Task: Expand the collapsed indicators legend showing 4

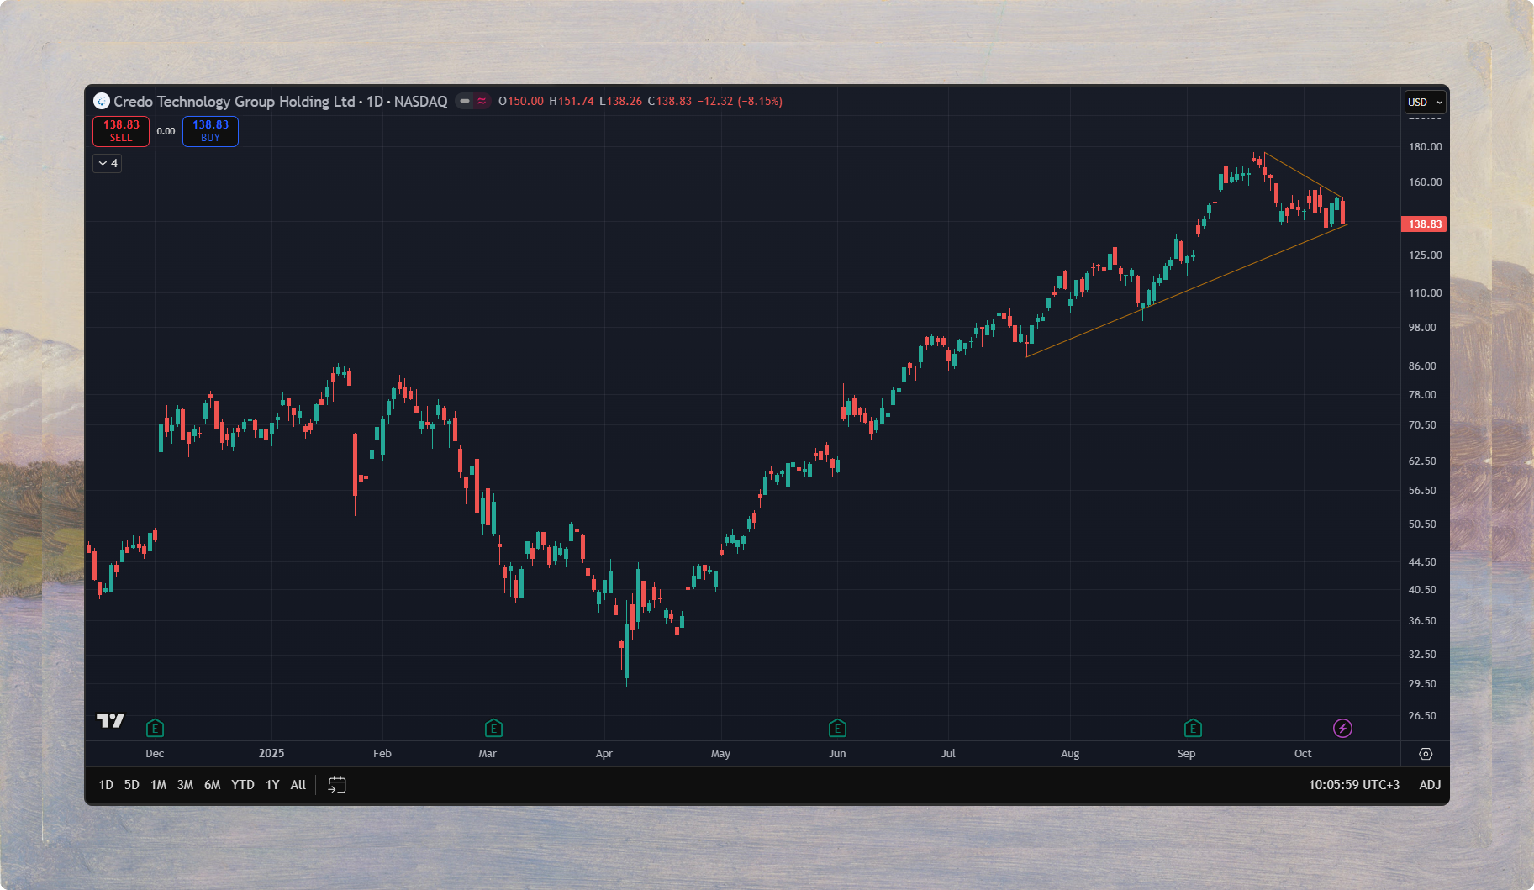Action: (107, 163)
